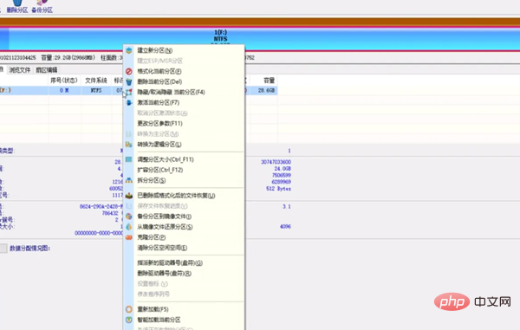Choose 指派新的驱动器号(盘符)(G)
The height and width of the screenshot is (330, 520).
tap(170, 263)
